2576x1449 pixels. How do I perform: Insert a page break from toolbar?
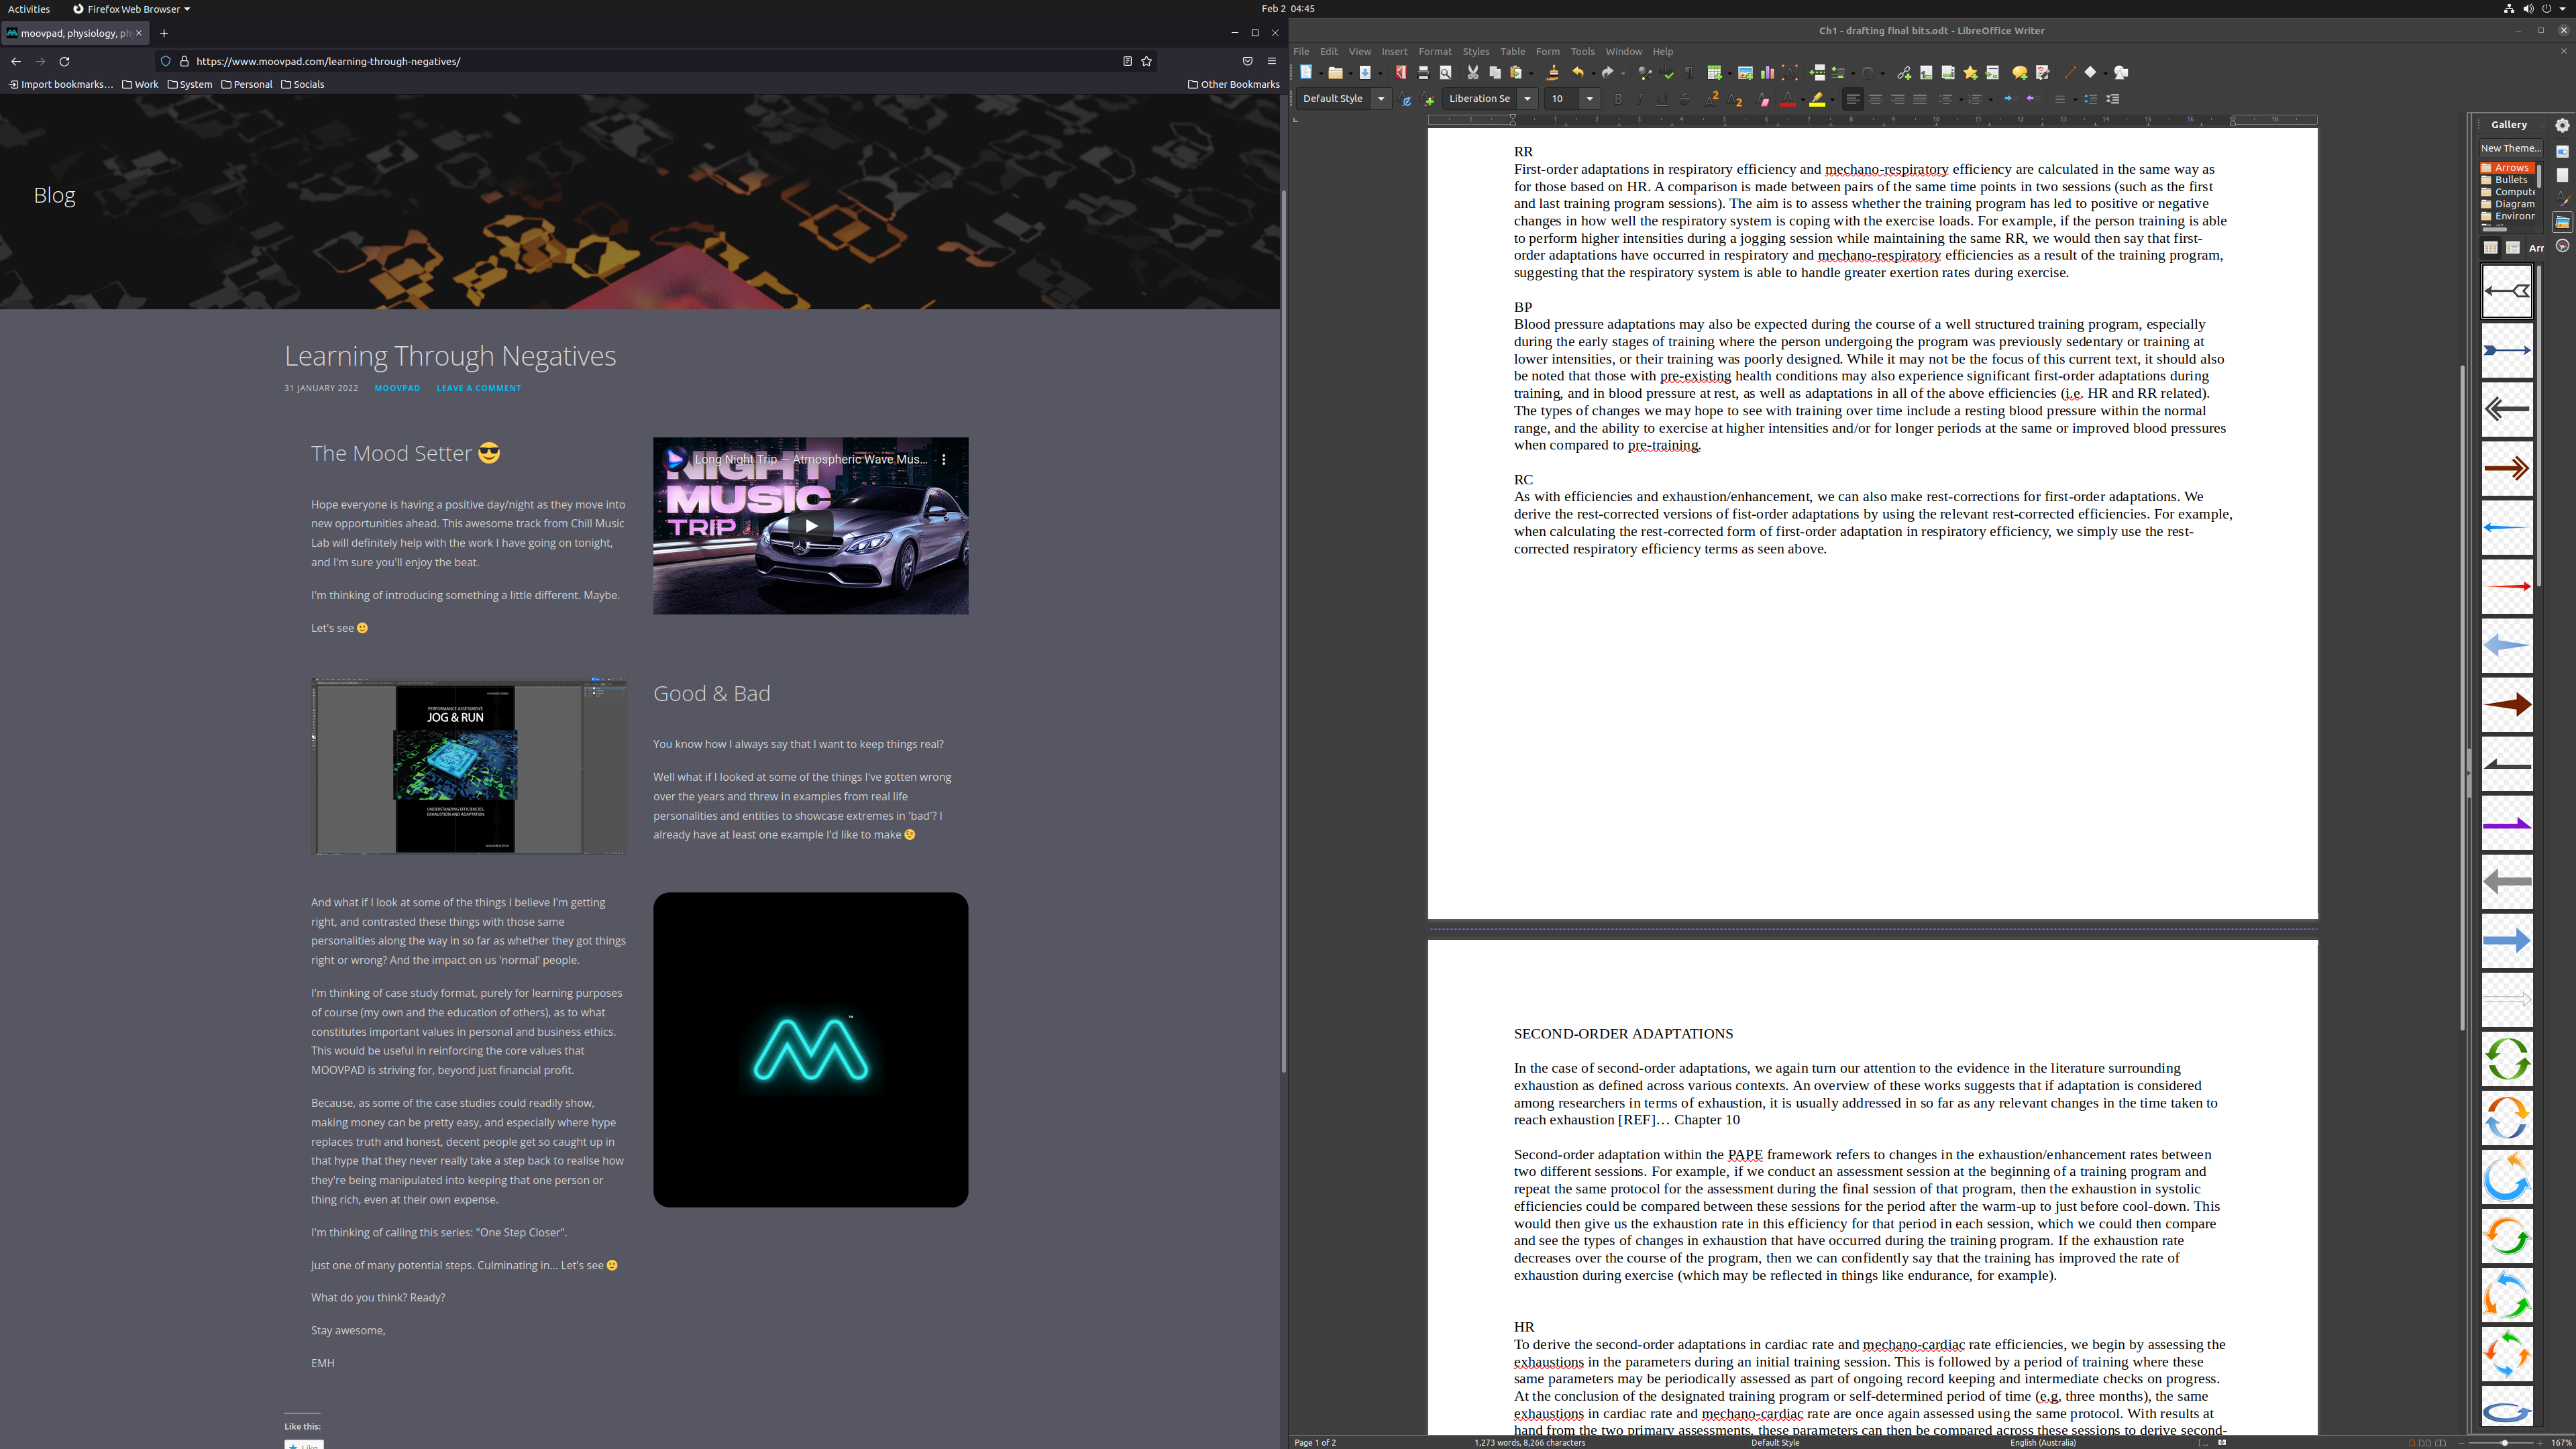coord(1817,73)
